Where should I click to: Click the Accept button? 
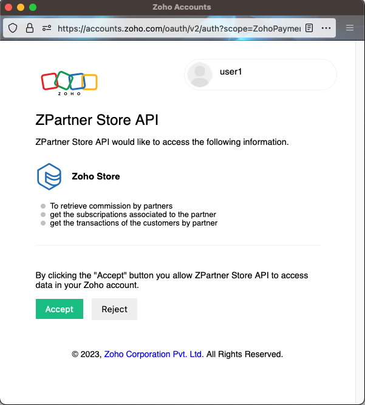(x=60, y=309)
